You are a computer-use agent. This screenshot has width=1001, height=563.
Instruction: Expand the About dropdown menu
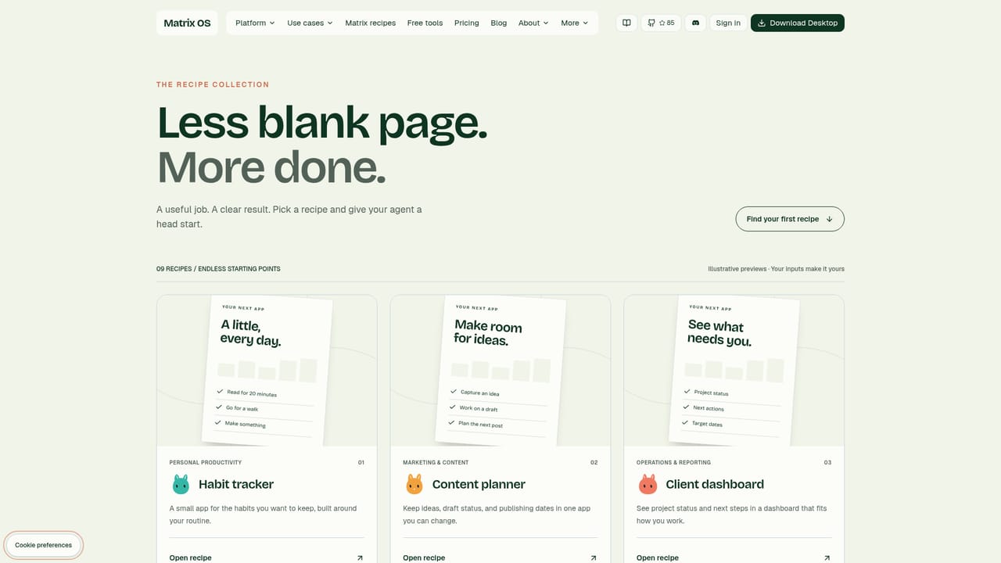(533, 23)
